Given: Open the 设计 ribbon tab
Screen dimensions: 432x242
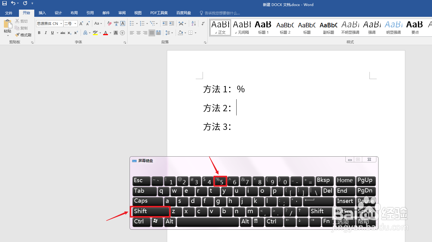Looking at the screenshot, I should 58,13.
